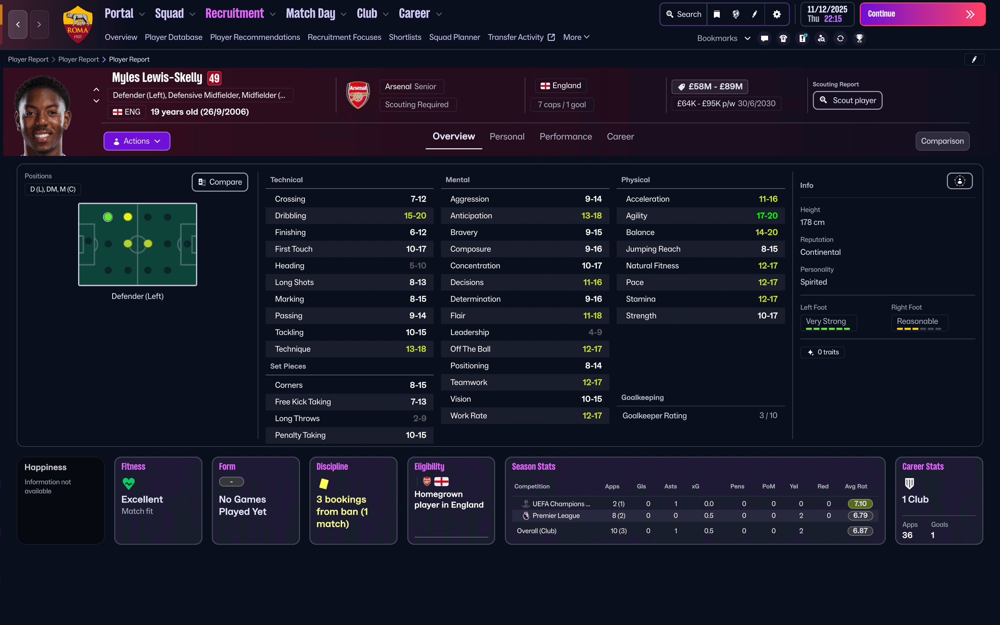Select the highlighted left defender position dot

click(x=108, y=217)
